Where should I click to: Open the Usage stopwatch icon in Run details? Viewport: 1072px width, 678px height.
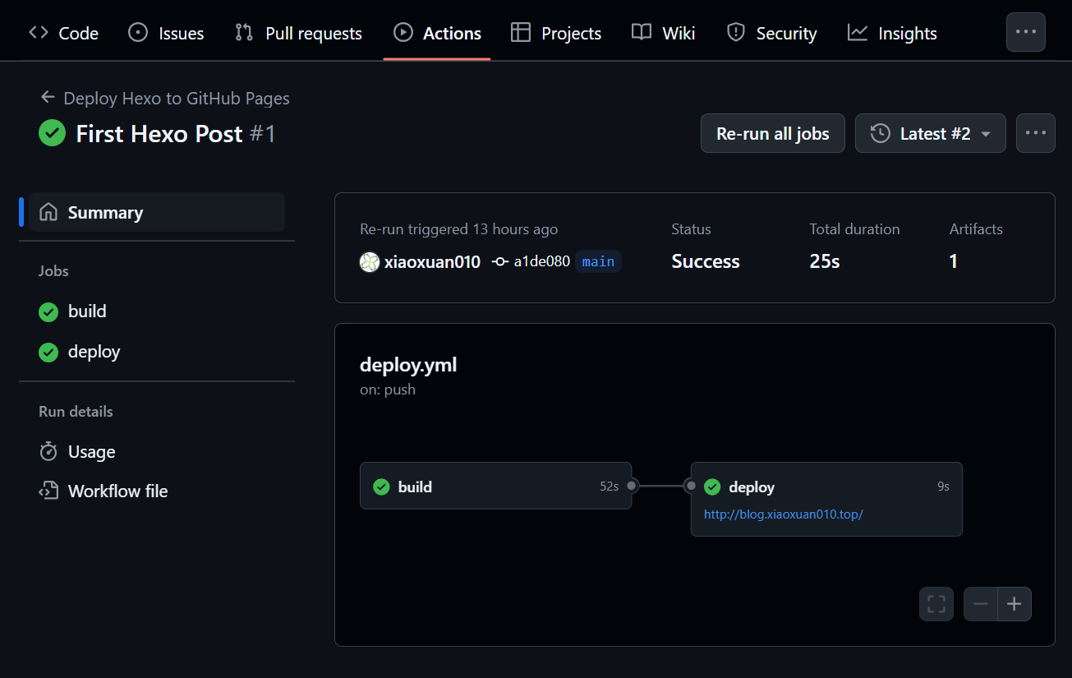click(x=48, y=451)
